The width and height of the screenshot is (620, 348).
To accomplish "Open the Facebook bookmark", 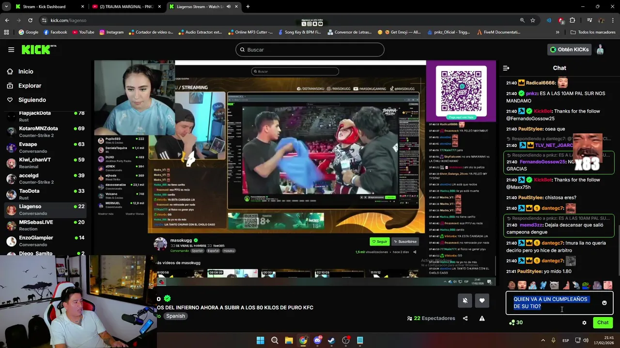I will click(55, 32).
